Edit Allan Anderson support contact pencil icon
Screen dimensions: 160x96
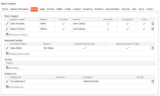pos(7,24)
